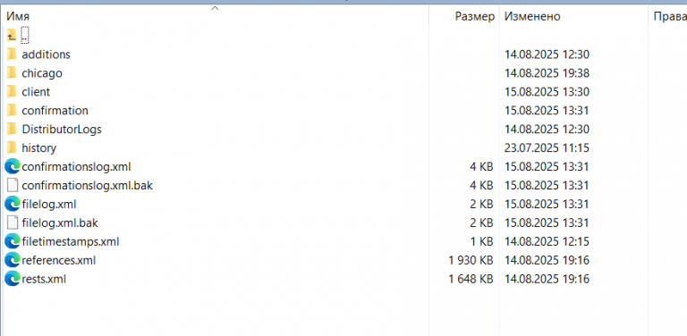687x336 pixels.
Task: Click the modified date of additions folder
Action: click(547, 55)
